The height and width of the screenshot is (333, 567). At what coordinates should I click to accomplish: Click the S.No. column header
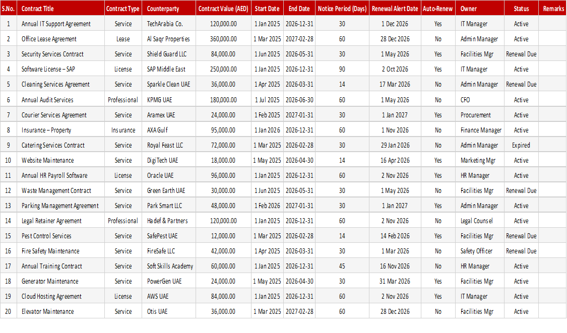9,9
